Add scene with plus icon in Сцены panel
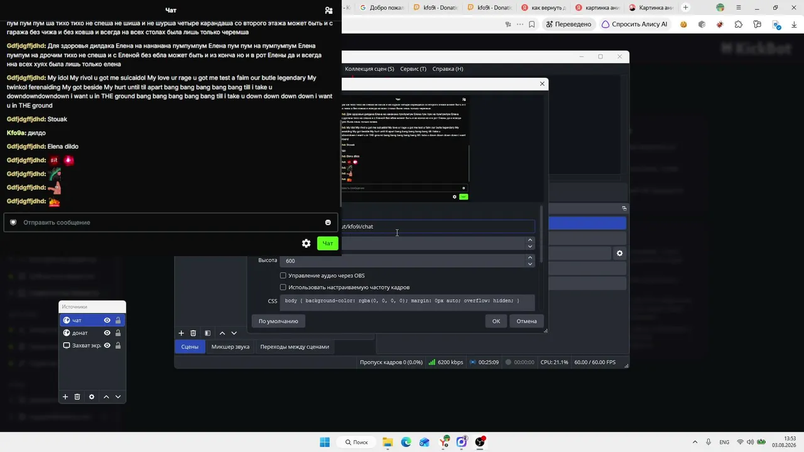Viewport: 804px width, 452px height. [182, 333]
